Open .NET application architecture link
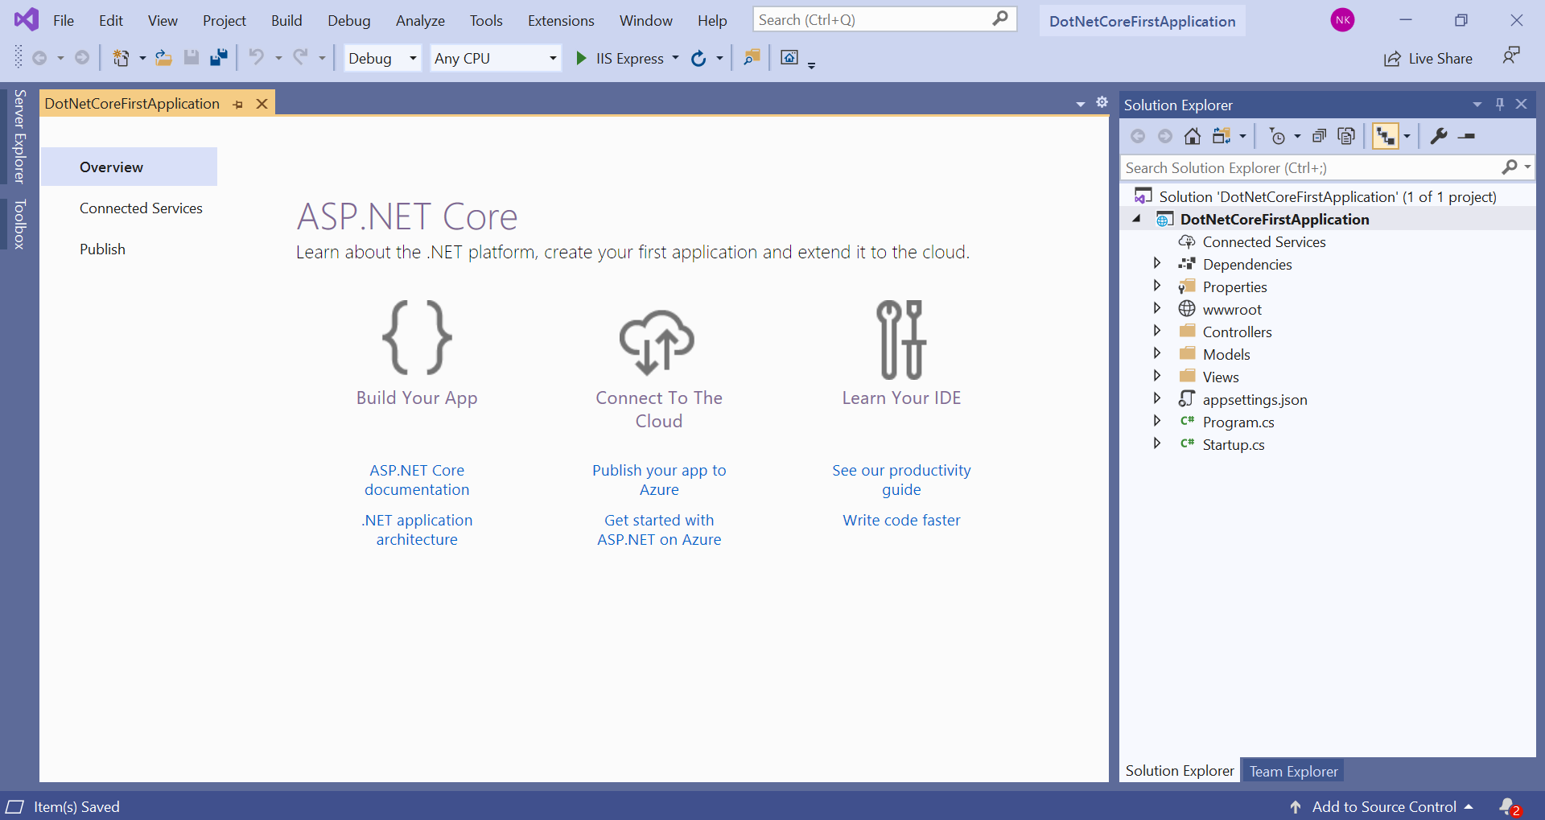Screen dimensions: 1545x820 (x=417, y=529)
